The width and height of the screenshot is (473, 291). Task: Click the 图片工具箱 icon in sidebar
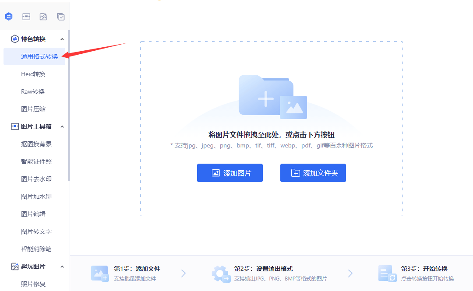point(14,126)
